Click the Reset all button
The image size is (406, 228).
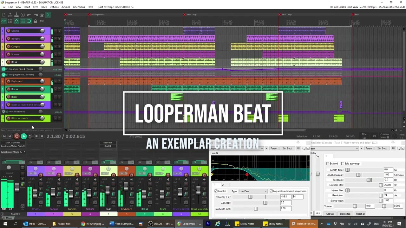(360, 214)
